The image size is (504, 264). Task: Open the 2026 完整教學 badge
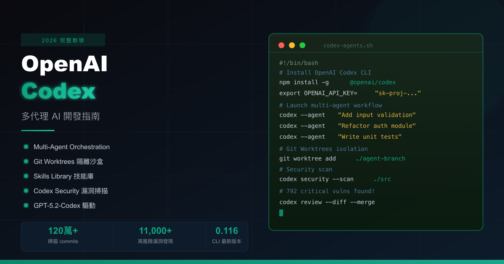pyautogui.click(x=63, y=40)
